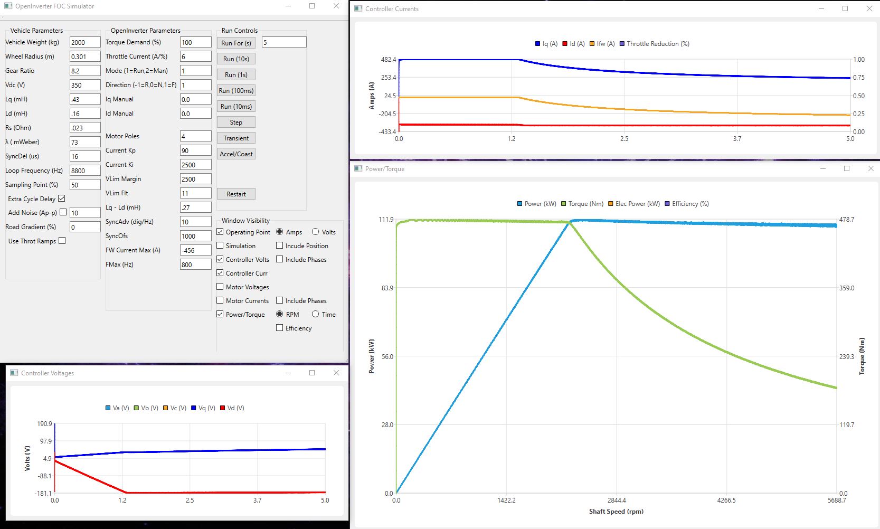Click the Controller Currents window icon

(358, 8)
